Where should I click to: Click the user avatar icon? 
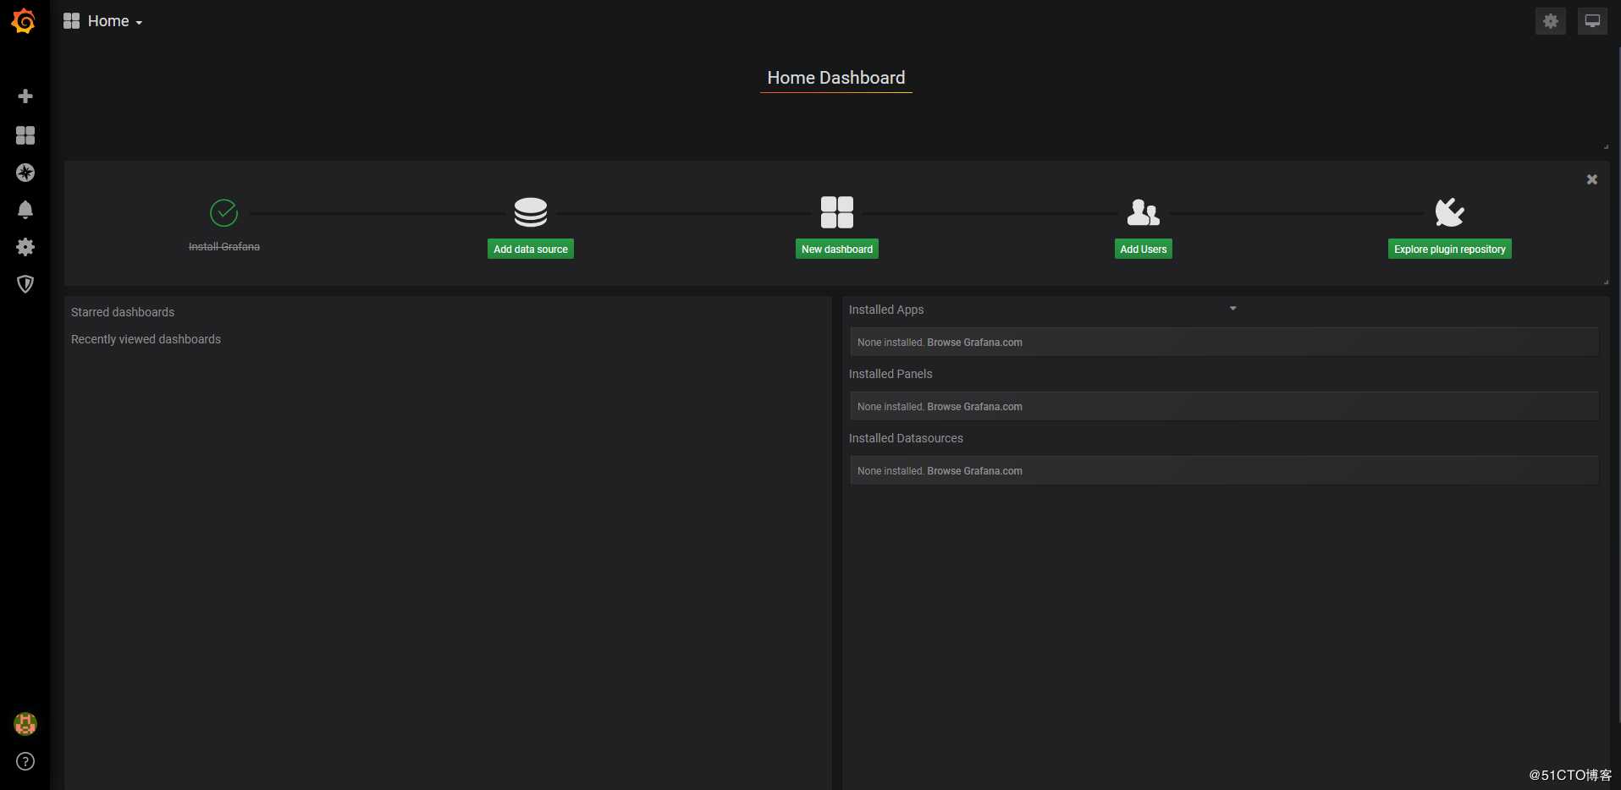(x=25, y=724)
